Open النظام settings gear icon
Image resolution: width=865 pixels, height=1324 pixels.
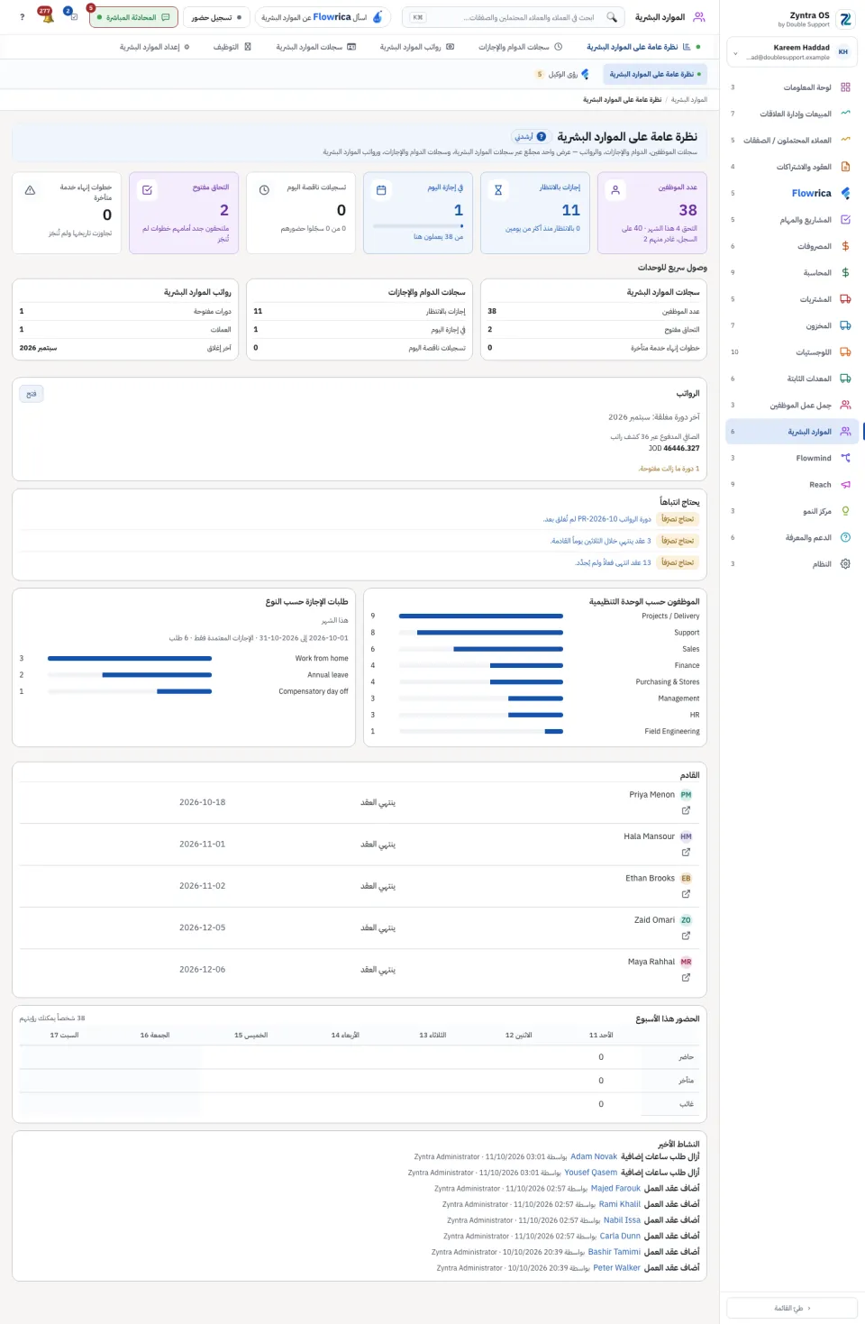point(845,564)
